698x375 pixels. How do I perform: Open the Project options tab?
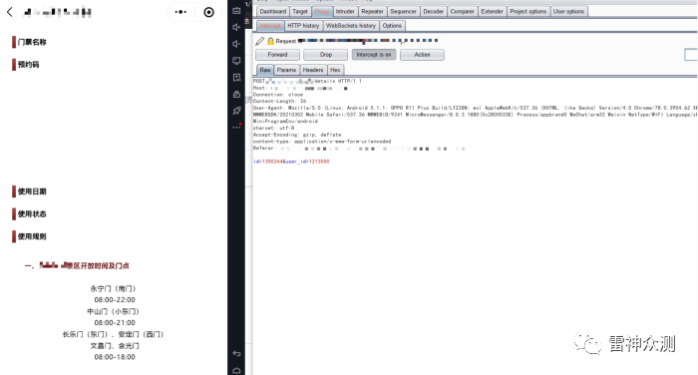click(x=527, y=12)
